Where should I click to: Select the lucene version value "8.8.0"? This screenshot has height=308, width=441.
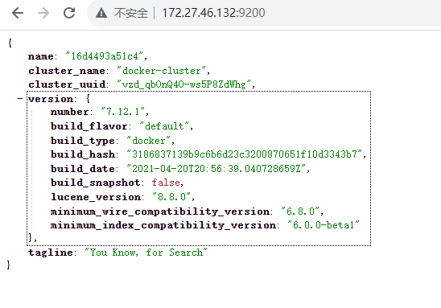(171, 197)
